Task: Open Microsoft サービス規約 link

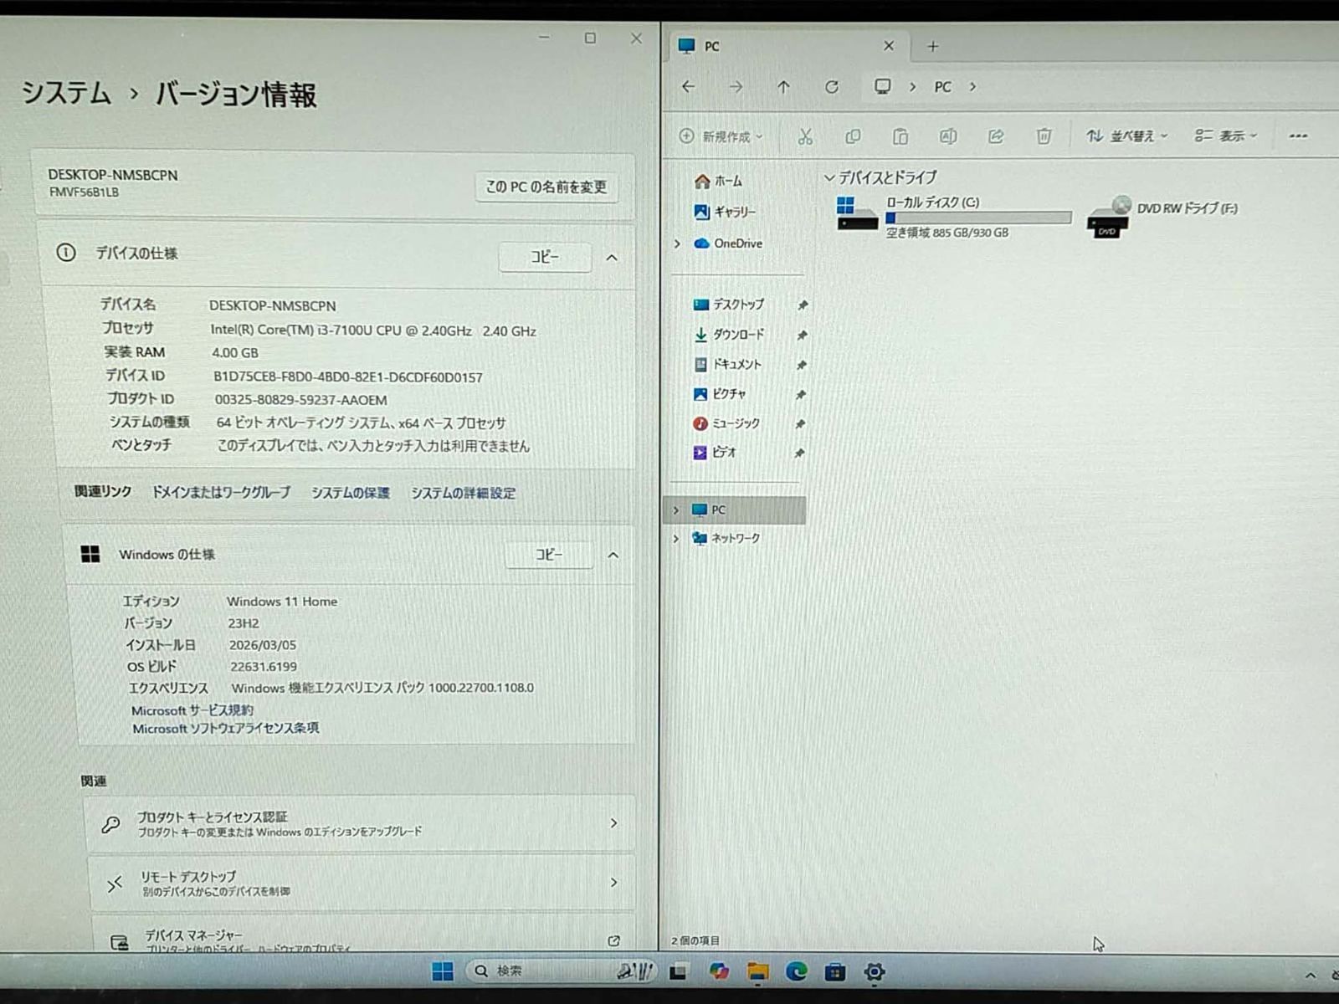Action: [x=192, y=710]
